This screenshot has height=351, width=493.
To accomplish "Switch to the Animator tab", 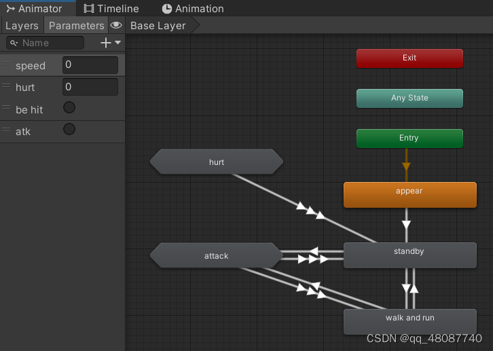I will tap(37, 8).
